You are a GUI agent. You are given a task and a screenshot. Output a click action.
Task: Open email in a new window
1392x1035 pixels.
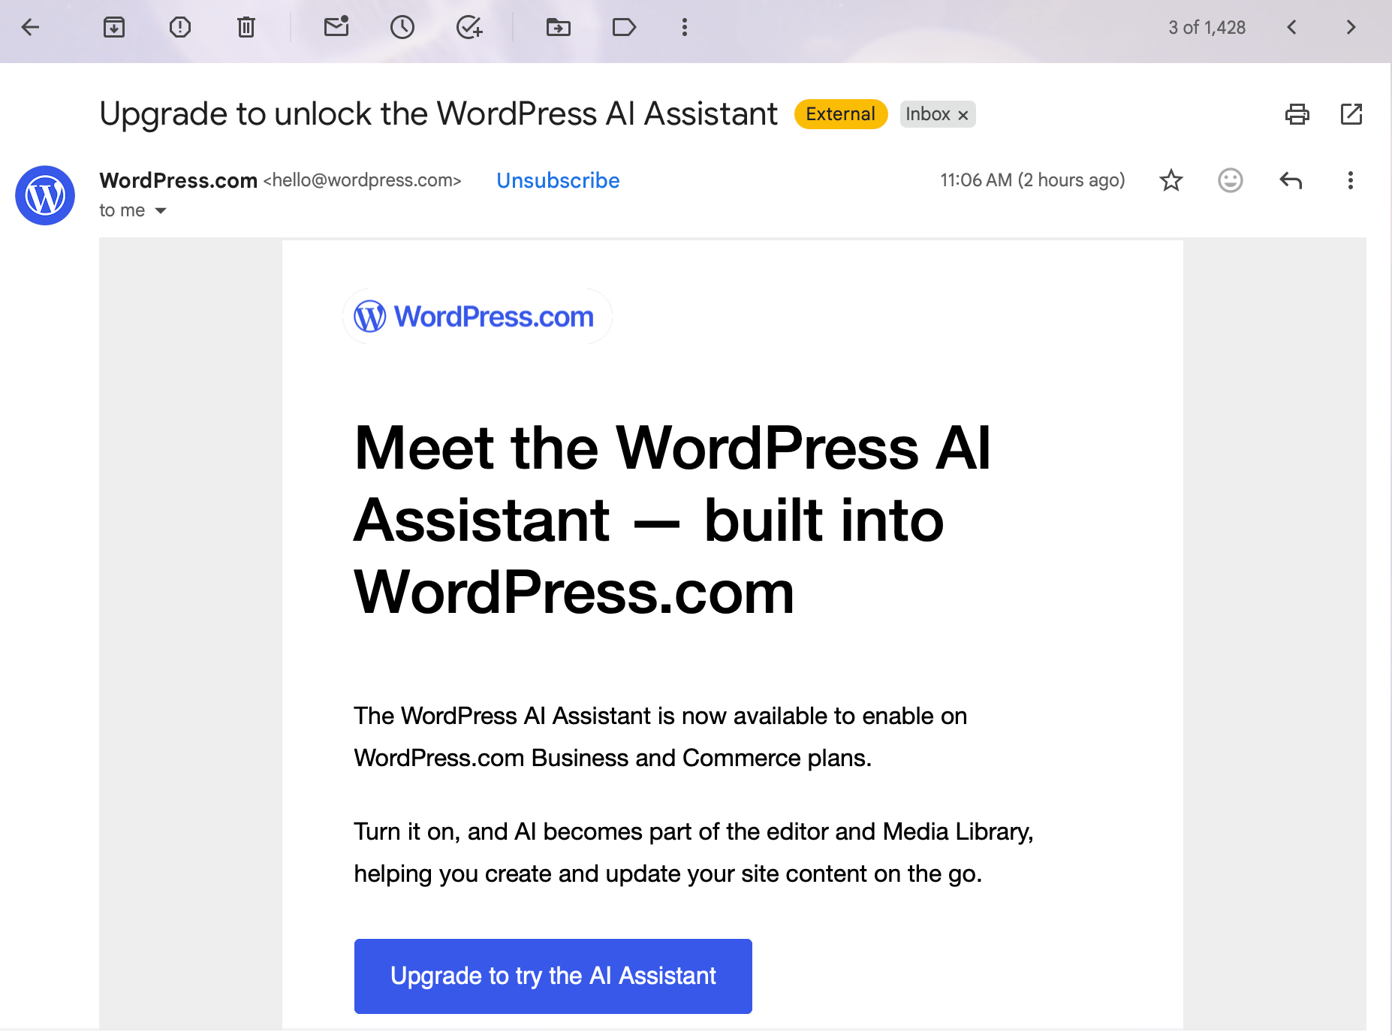[x=1351, y=114]
